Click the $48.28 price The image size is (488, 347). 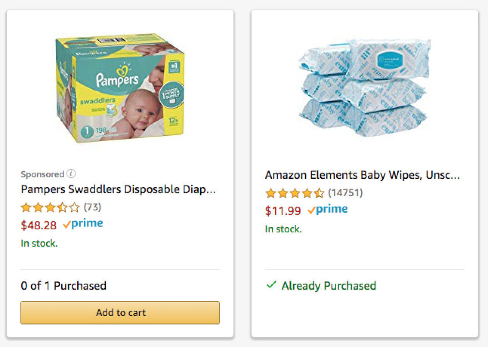coord(39,225)
